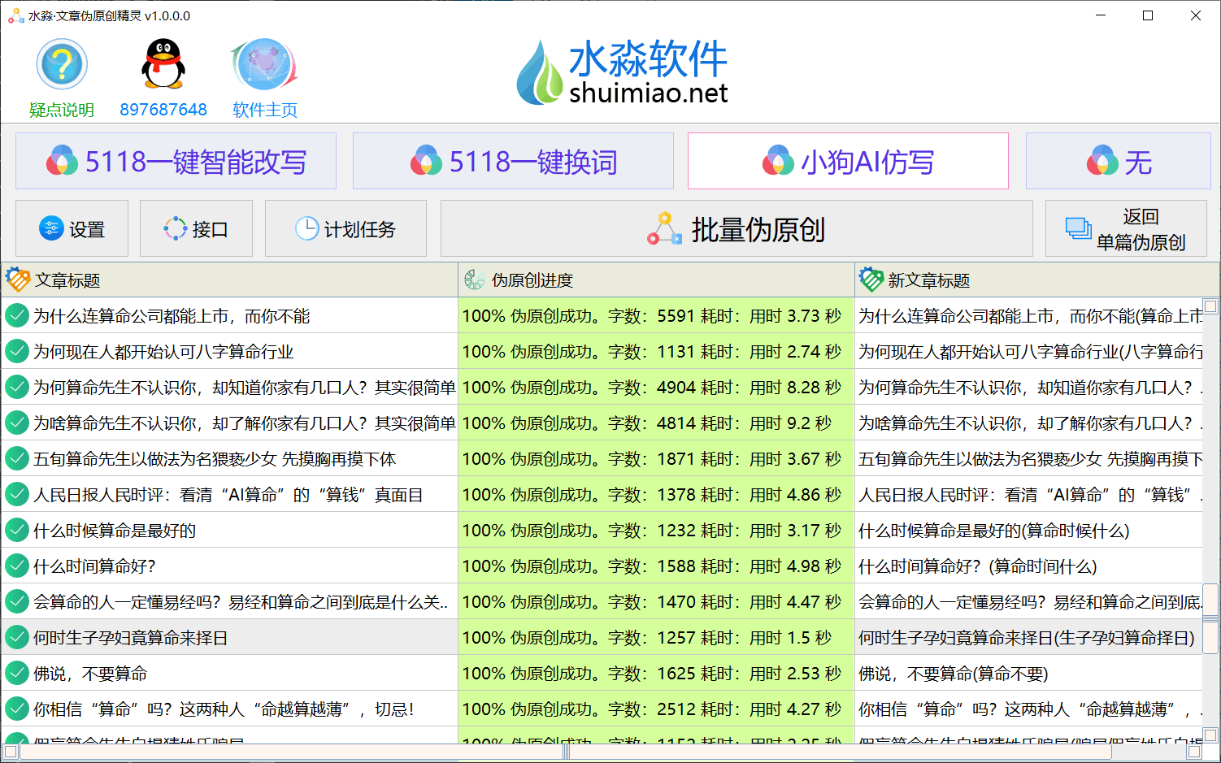Click the 水淼软件 shuimiao.net logo
This screenshot has height=763, width=1221.
(623, 72)
